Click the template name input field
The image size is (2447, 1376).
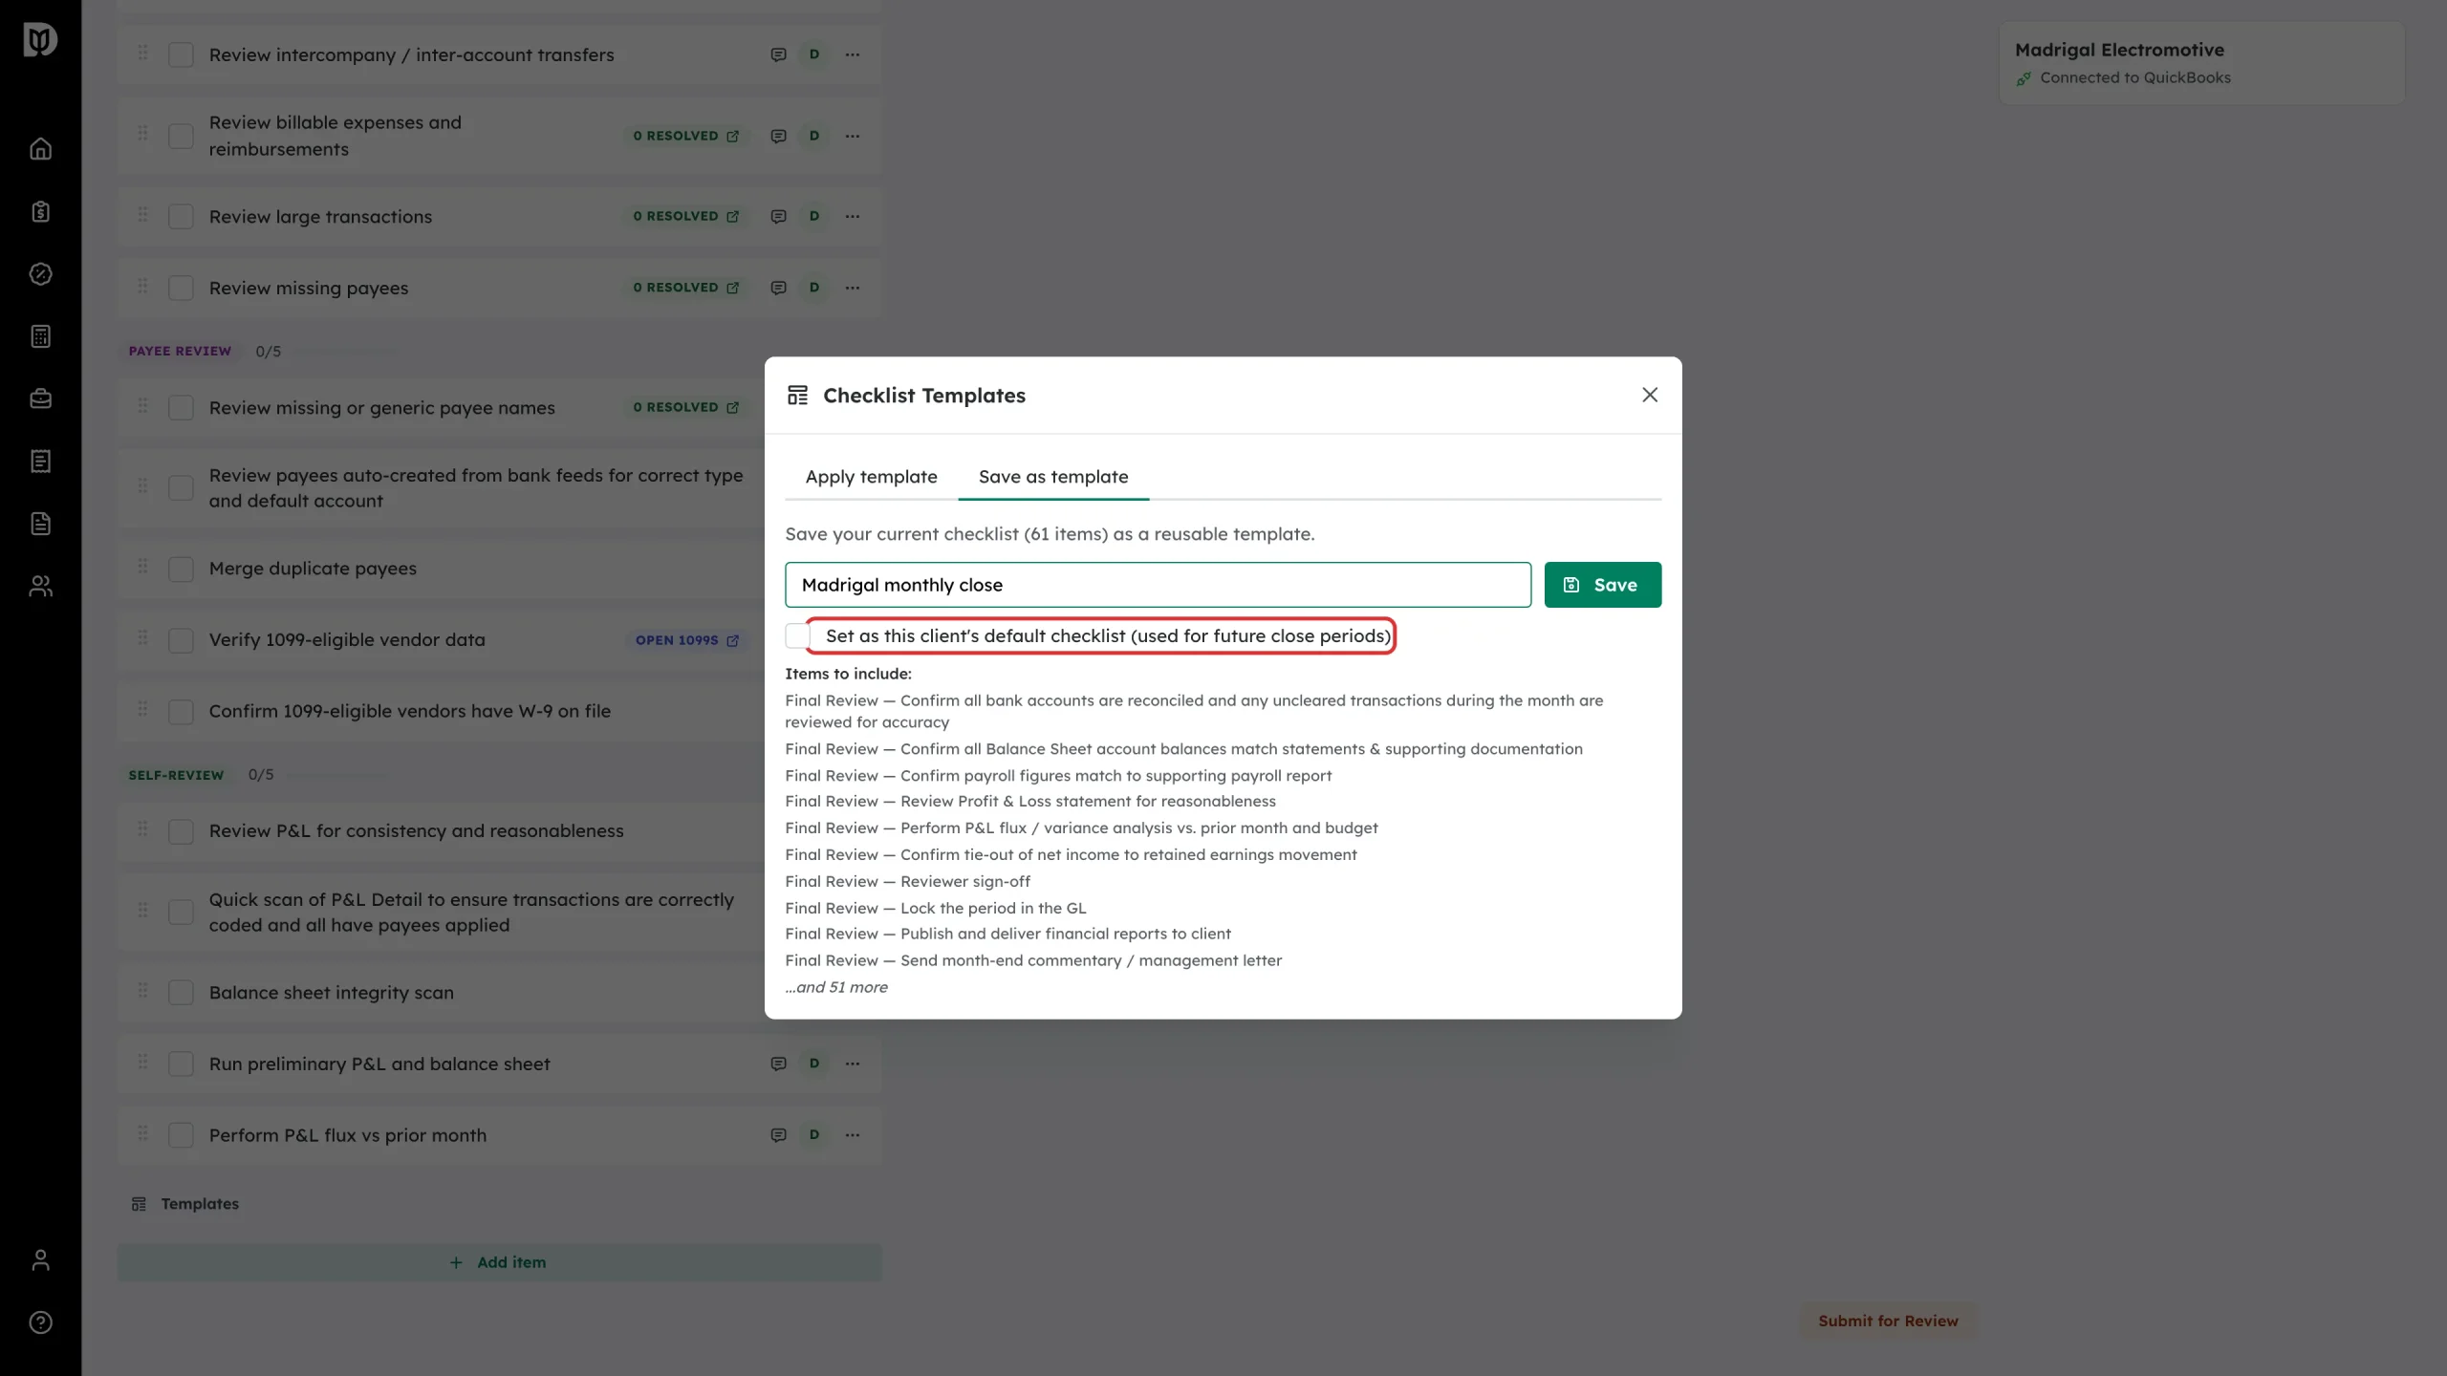1158,585
